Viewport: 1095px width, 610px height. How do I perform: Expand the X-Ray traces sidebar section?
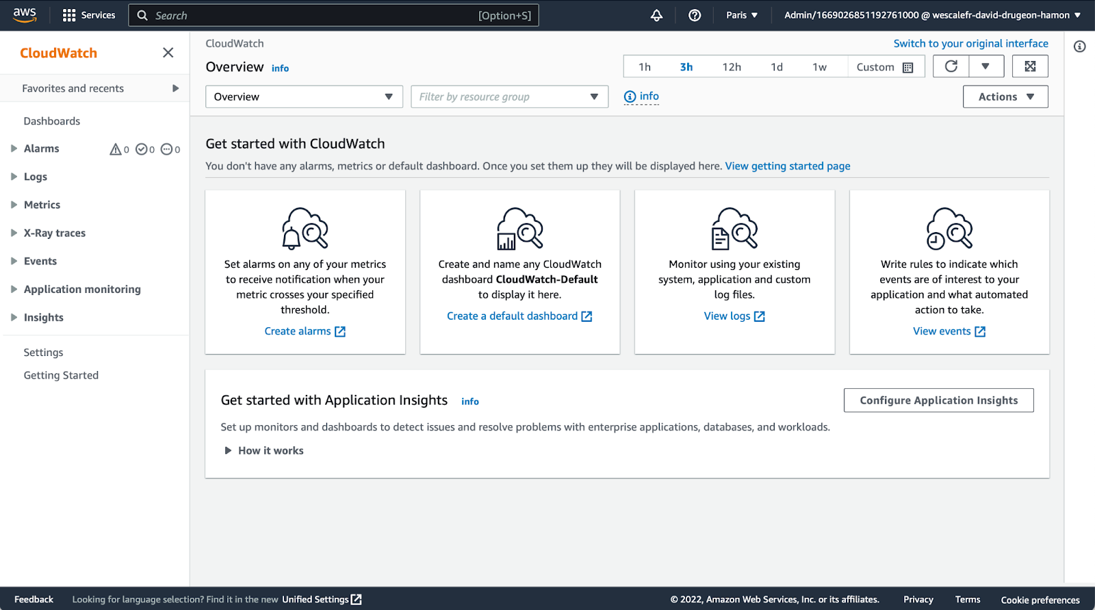[14, 233]
